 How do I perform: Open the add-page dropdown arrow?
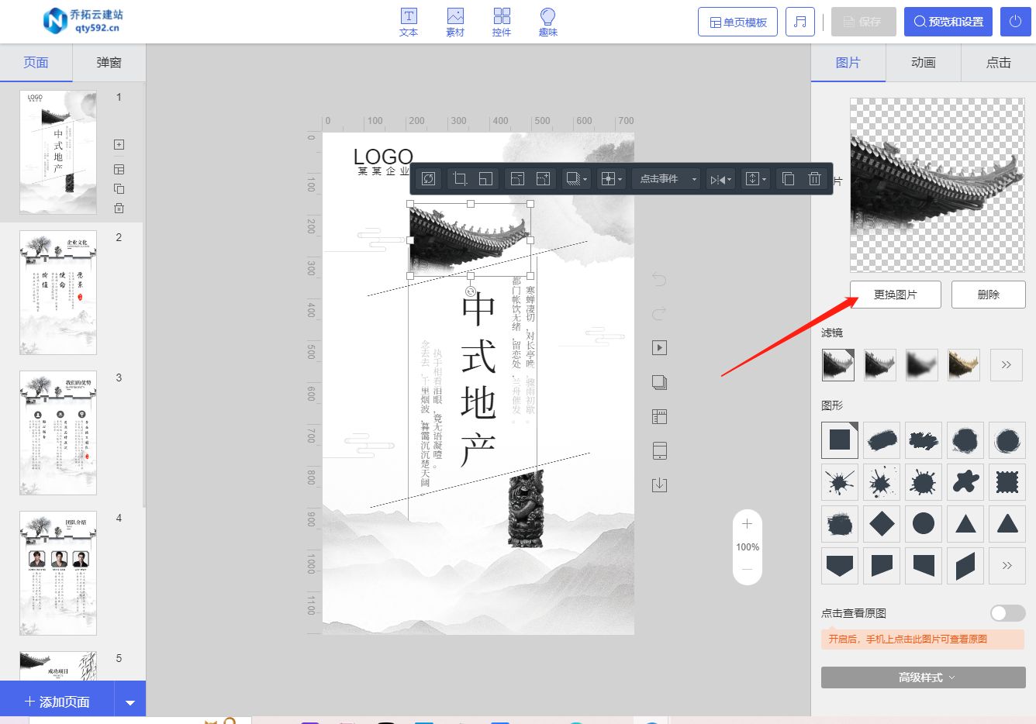coord(130,702)
